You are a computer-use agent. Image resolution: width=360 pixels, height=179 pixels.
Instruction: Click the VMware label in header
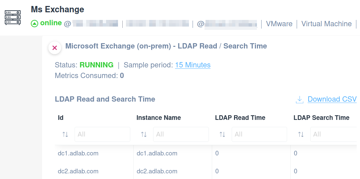pos(279,24)
